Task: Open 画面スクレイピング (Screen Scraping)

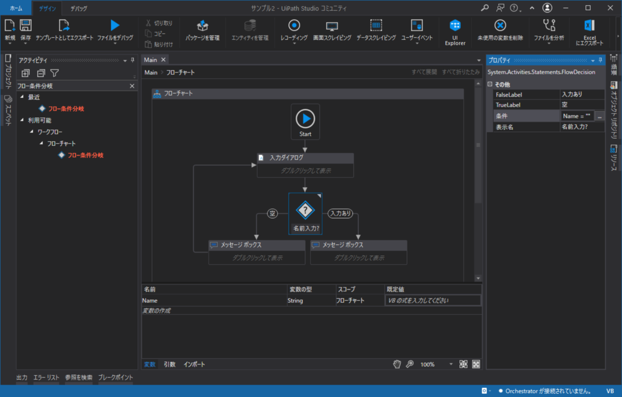Action: [x=332, y=30]
